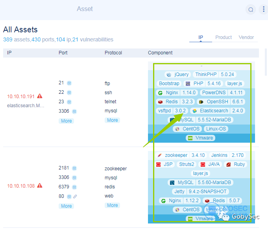This screenshot has height=229, width=268.
Task: Open the link icon beside port 80
Action: [x=75, y=196]
